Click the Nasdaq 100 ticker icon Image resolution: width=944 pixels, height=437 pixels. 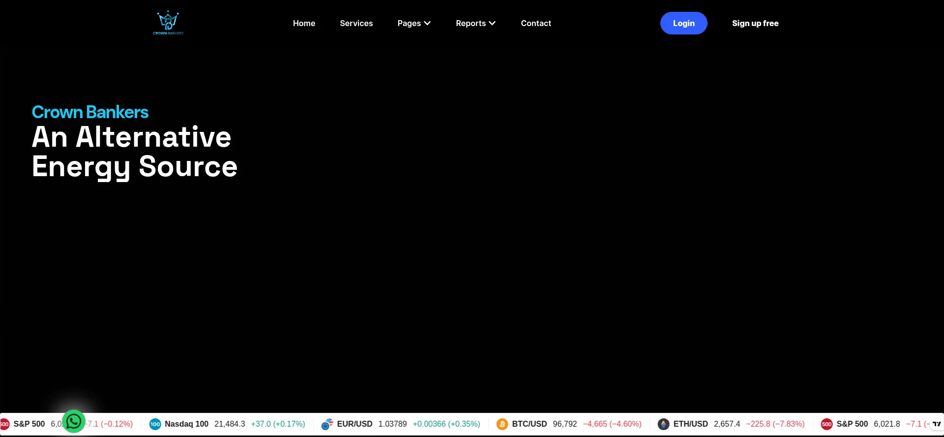[x=155, y=424]
